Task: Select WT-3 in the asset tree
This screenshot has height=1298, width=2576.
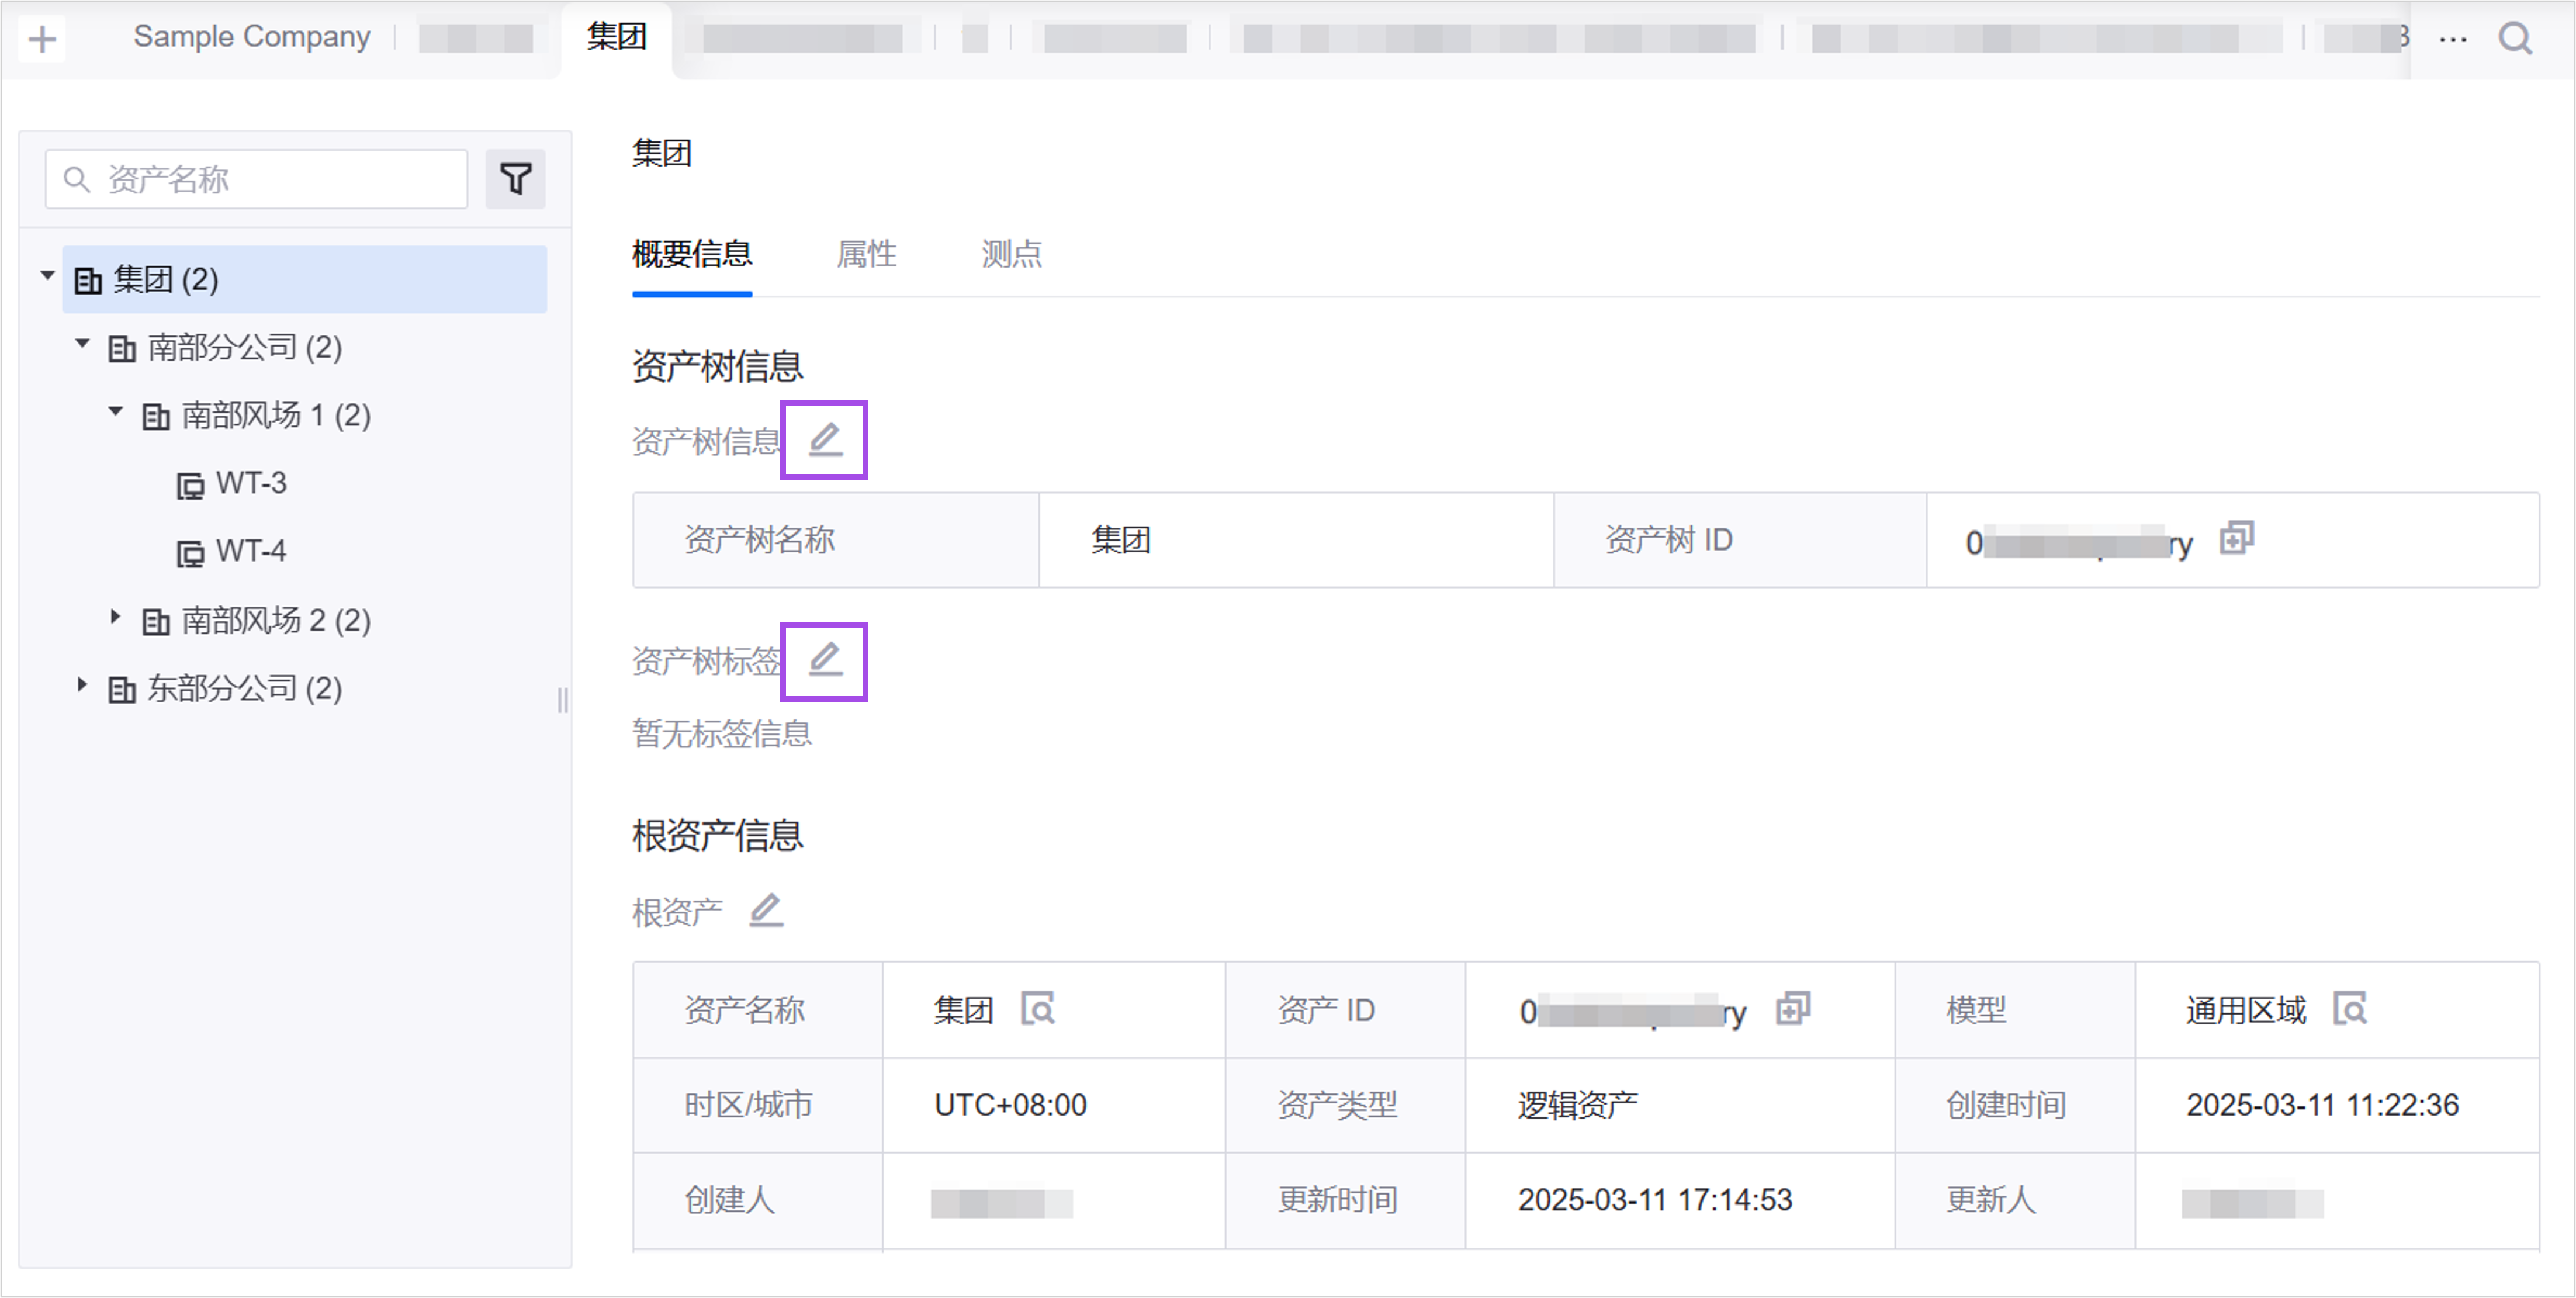Action: [250, 483]
